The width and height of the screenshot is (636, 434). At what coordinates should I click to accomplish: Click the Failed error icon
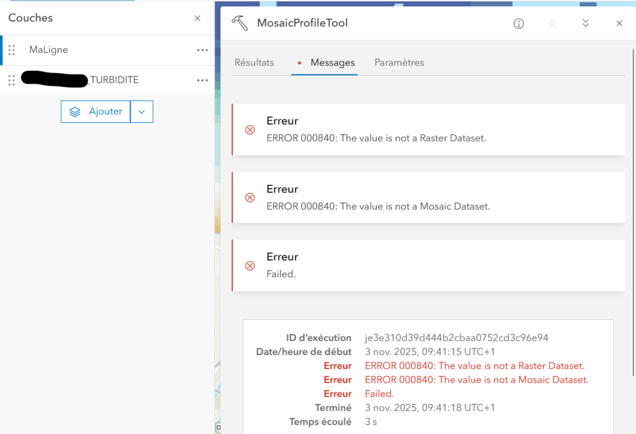click(250, 266)
